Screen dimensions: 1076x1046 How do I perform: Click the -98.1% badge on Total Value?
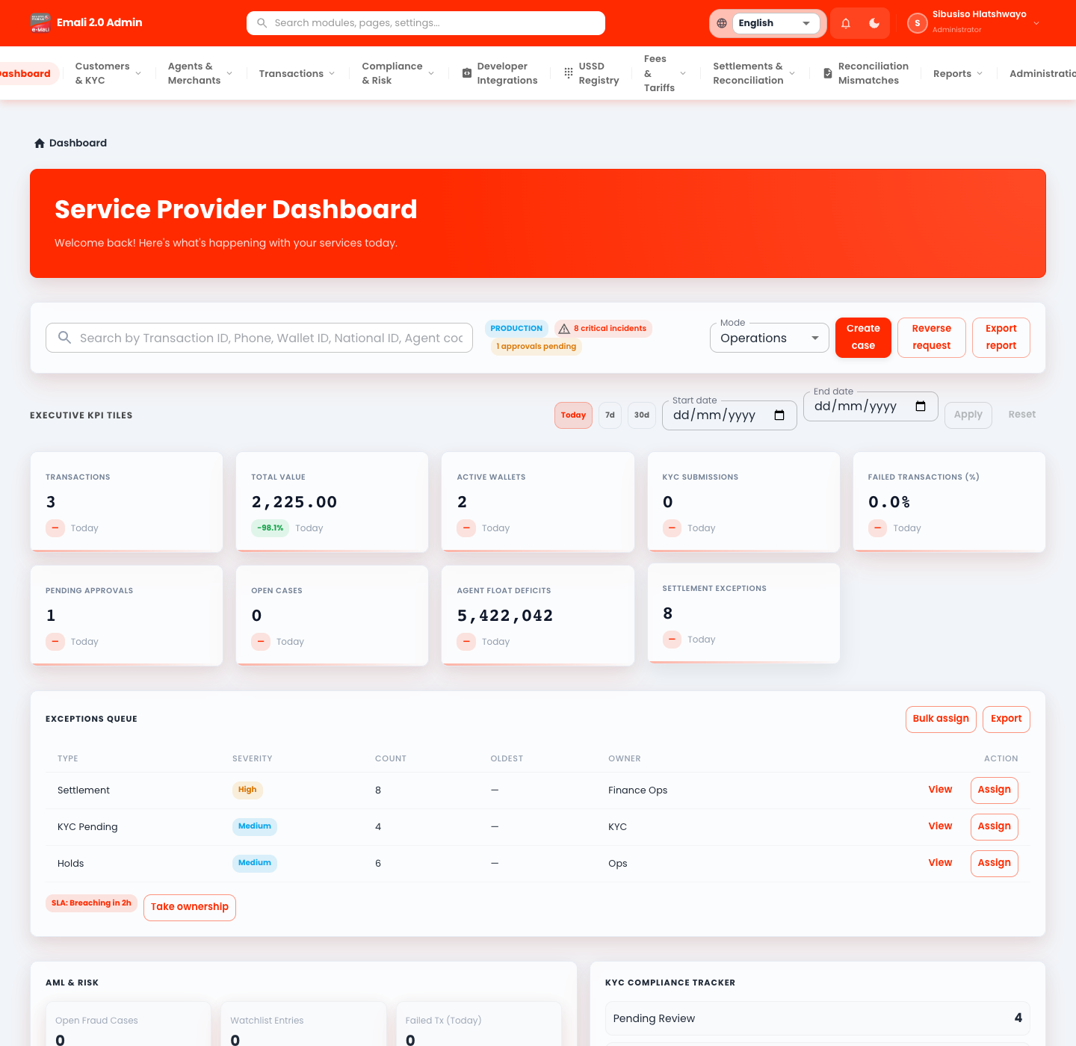pyautogui.click(x=270, y=528)
